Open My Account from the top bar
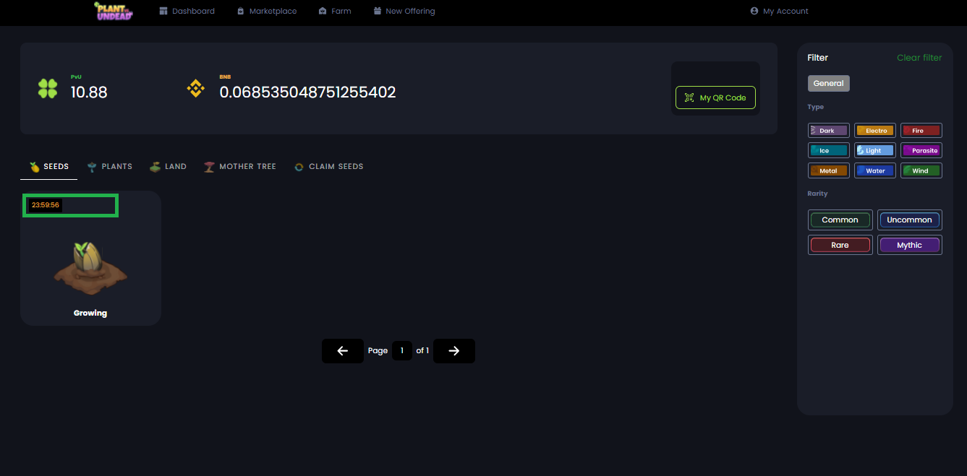This screenshot has width=967, height=476. tap(780, 12)
